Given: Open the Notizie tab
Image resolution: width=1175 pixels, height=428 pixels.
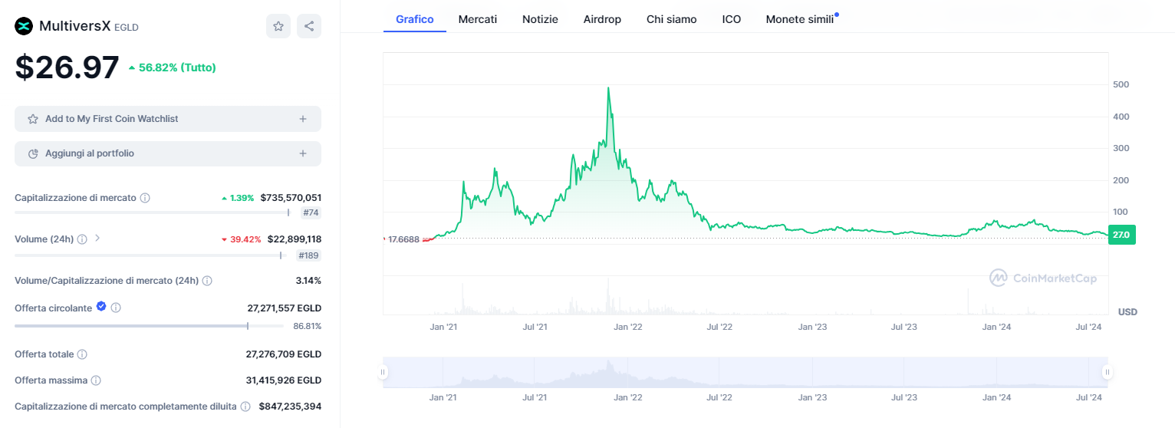Looking at the screenshot, I should (540, 19).
